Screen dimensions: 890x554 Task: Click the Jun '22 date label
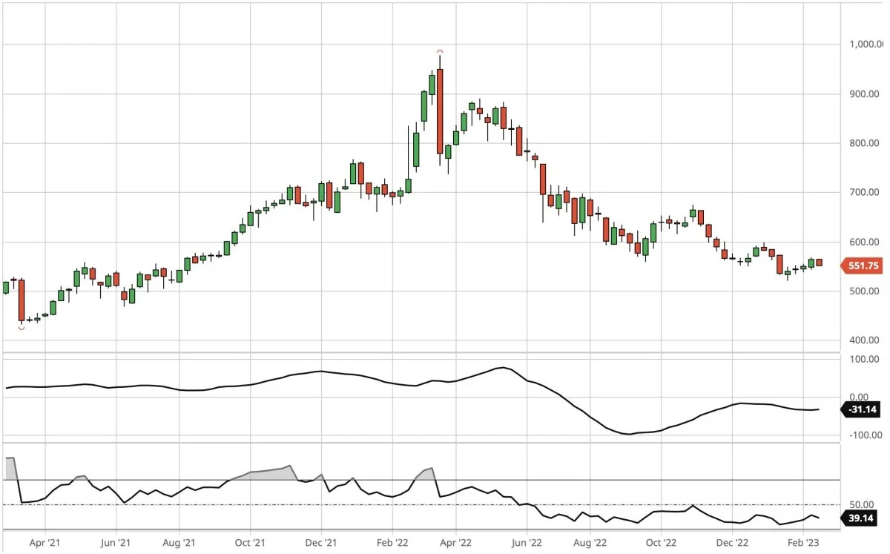pos(527,543)
